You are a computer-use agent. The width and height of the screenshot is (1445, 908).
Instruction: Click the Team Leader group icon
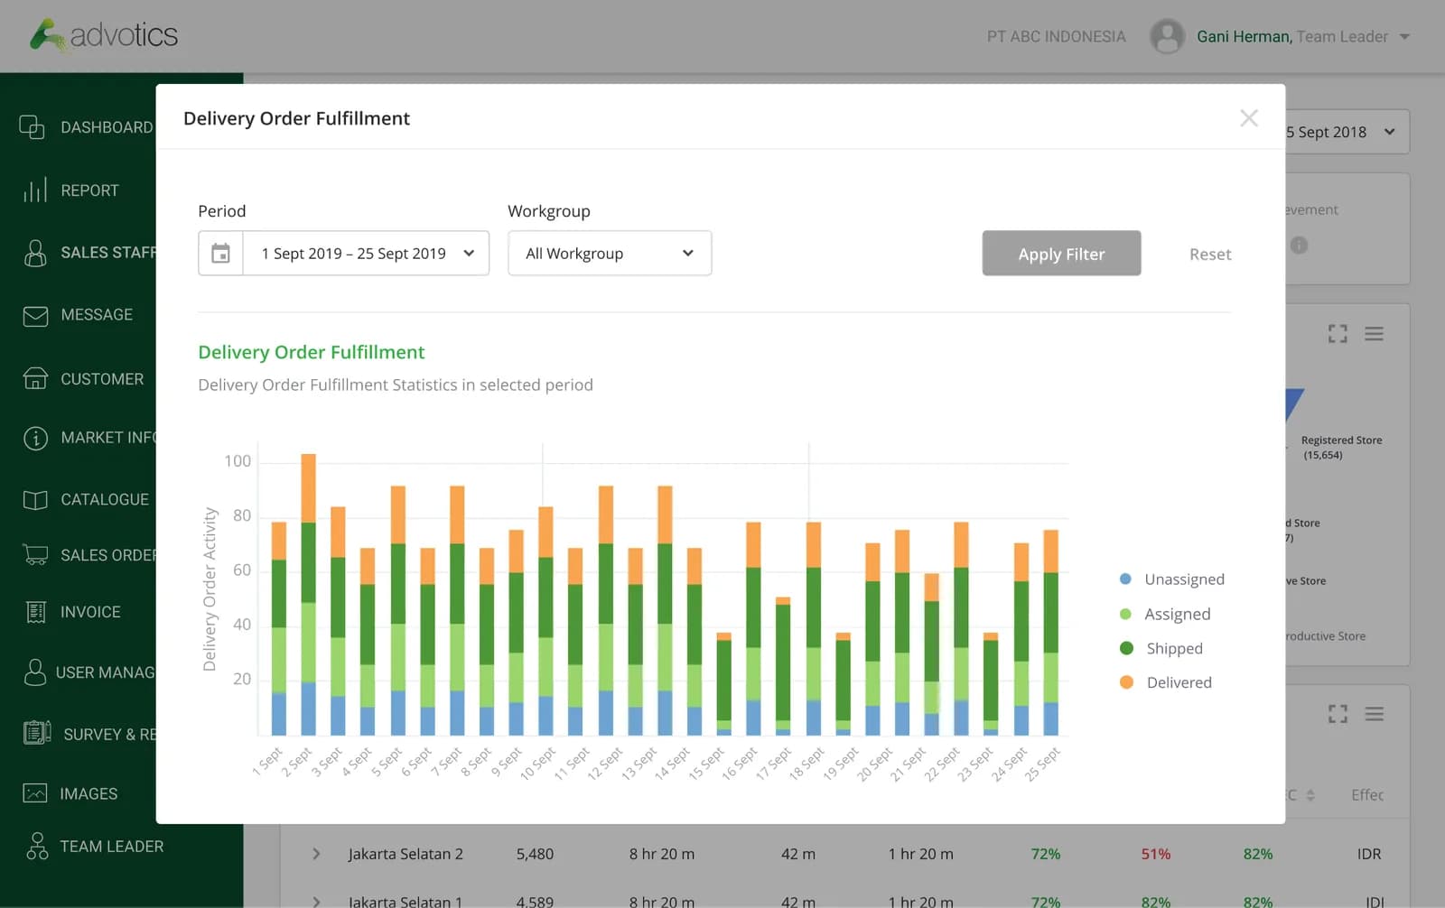click(x=37, y=846)
